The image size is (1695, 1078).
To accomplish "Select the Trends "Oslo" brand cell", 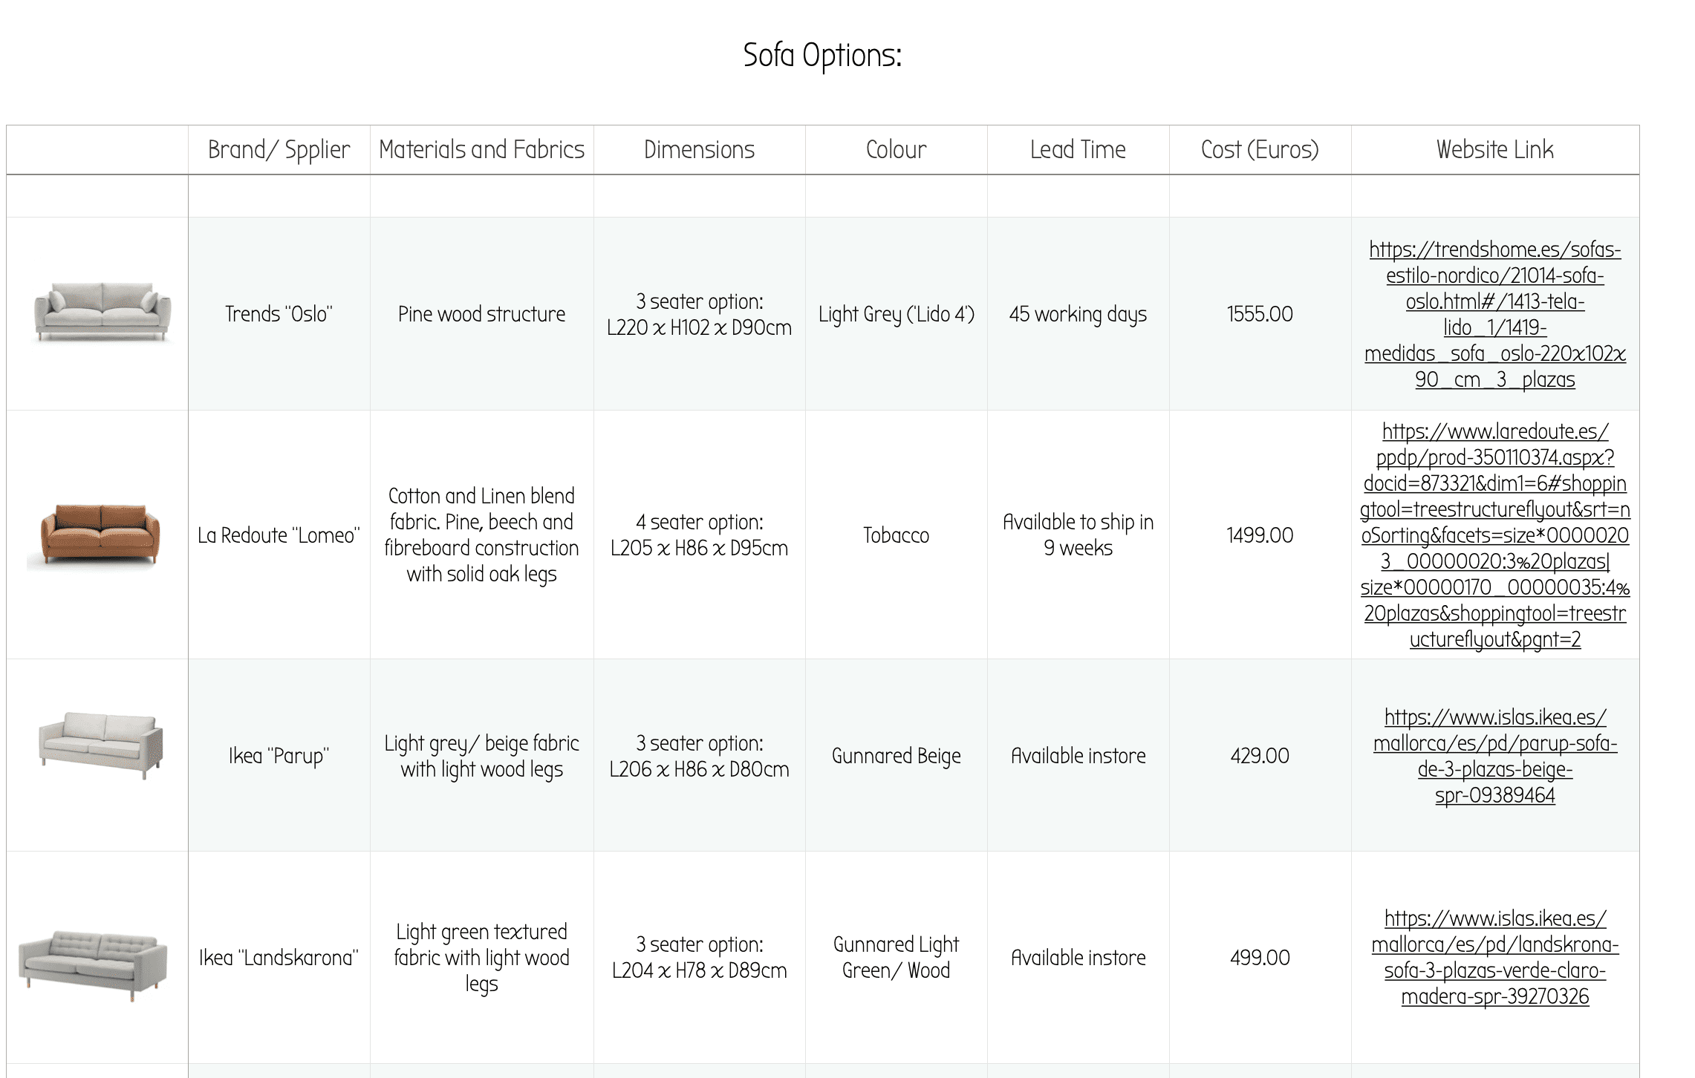I will pos(279,314).
